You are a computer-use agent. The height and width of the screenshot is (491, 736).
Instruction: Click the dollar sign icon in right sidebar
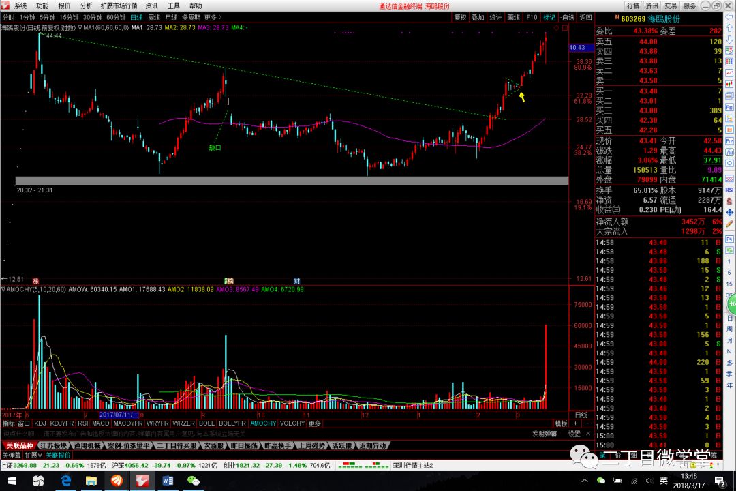pyautogui.click(x=729, y=201)
